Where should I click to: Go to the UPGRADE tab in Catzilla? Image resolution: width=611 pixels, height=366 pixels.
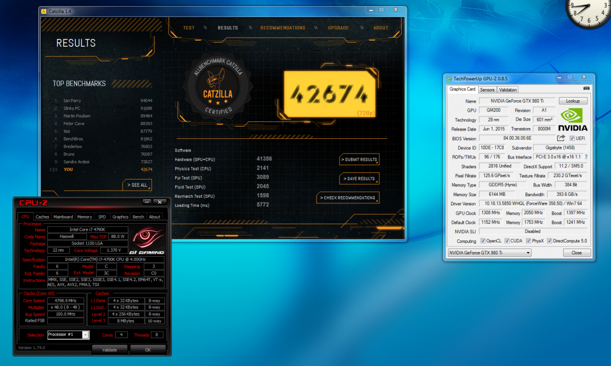339,28
